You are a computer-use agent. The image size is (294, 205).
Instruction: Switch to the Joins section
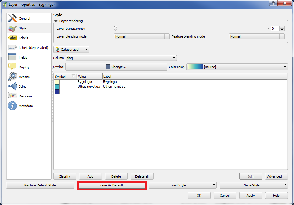[x=29, y=87]
